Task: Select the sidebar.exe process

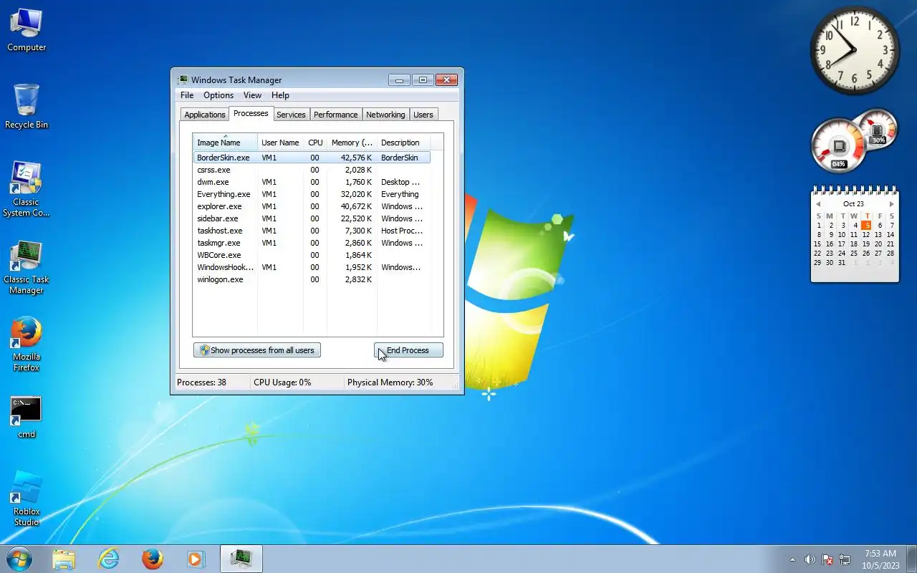Action: 312,218
